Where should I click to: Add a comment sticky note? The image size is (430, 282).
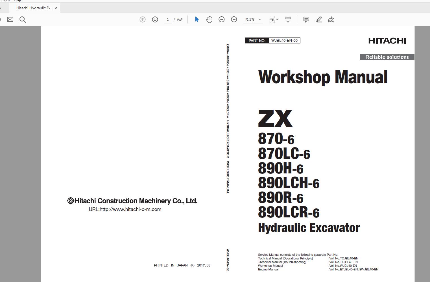pos(306,19)
